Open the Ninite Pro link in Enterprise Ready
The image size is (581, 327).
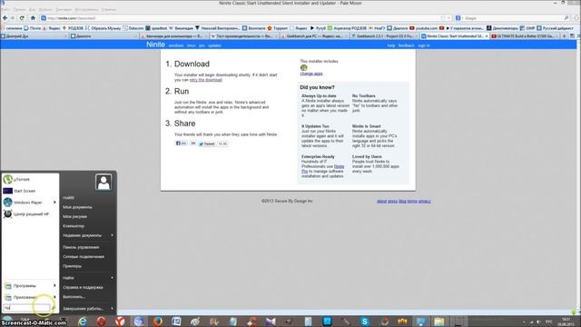(x=339, y=166)
